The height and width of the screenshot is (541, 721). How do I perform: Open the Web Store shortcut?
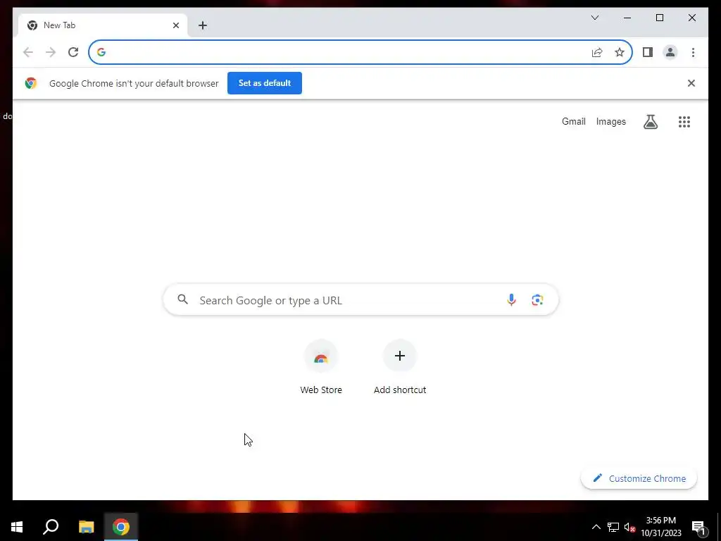(x=321, y=367)
